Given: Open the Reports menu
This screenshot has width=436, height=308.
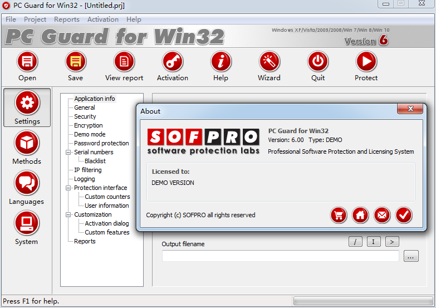Looking at the screenshot, I should [x=67, y=19].
